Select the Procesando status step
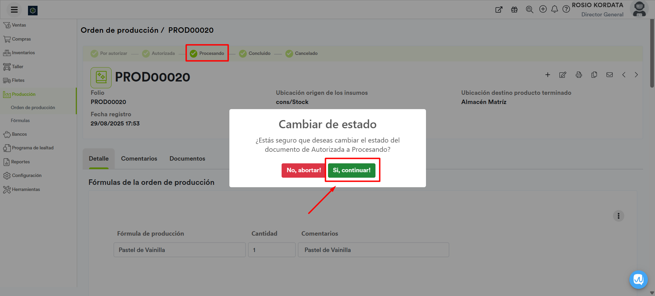This screenshot has height=296, width=655. [207, 54]
